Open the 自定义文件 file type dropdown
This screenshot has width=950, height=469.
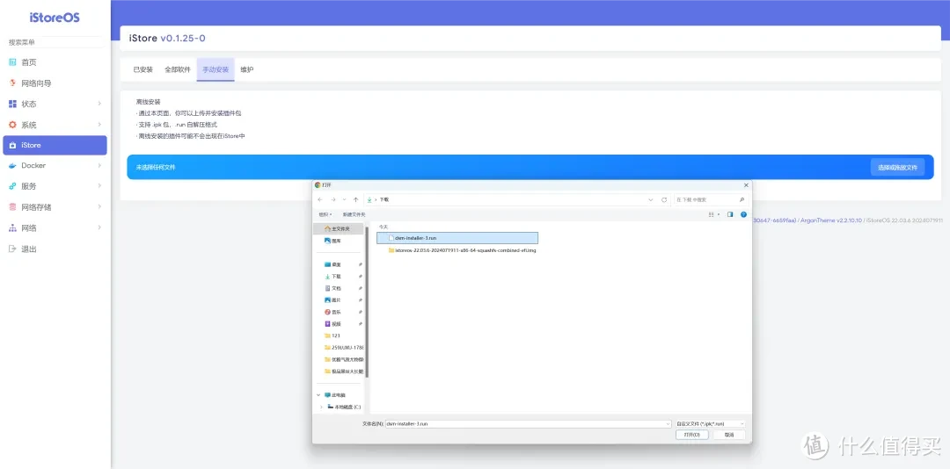click(710, 424)
